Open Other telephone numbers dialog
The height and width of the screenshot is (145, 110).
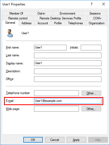[x=91, y=93]
